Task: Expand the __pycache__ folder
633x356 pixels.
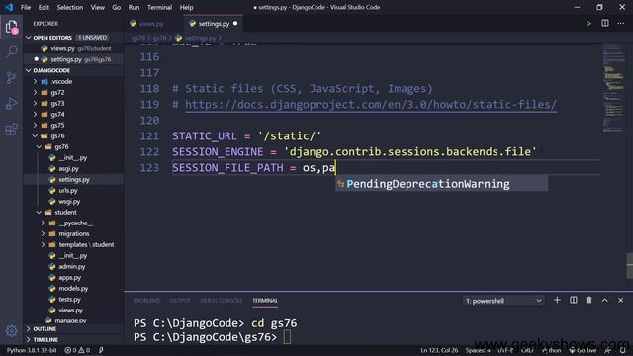Action: [x=75, y=222]
